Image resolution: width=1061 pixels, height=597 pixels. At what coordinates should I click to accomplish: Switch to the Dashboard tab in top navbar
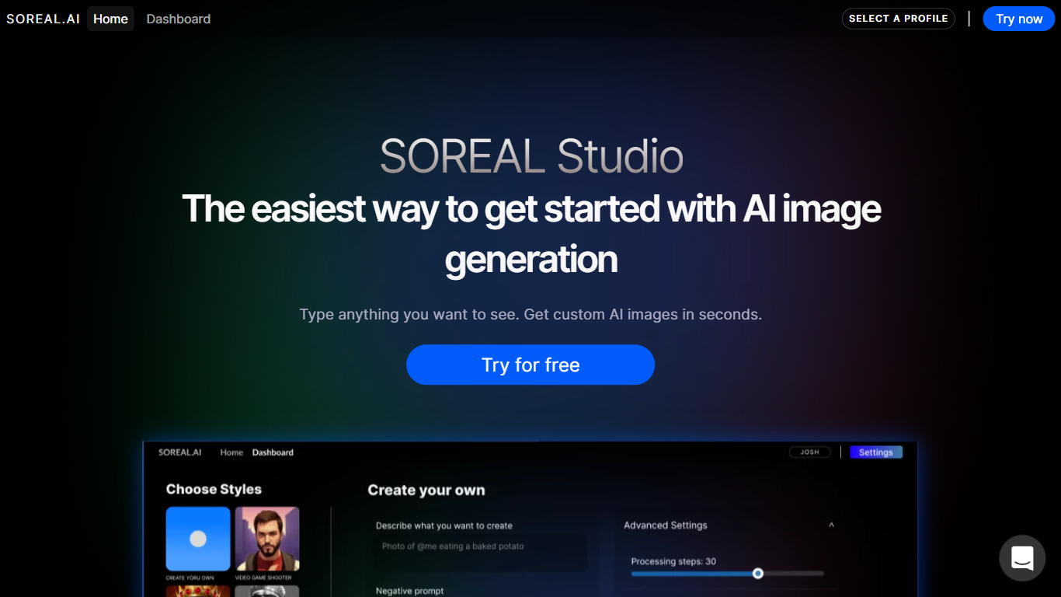[179, 19]
